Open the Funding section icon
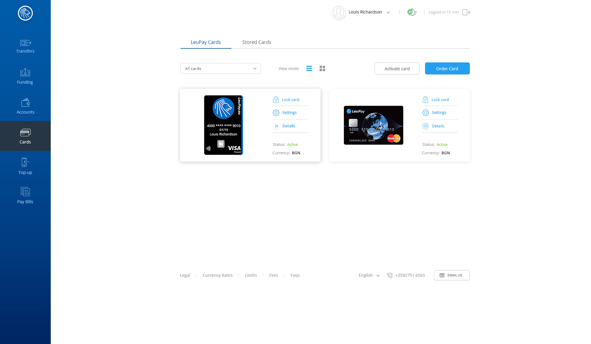 coord(25,72)
